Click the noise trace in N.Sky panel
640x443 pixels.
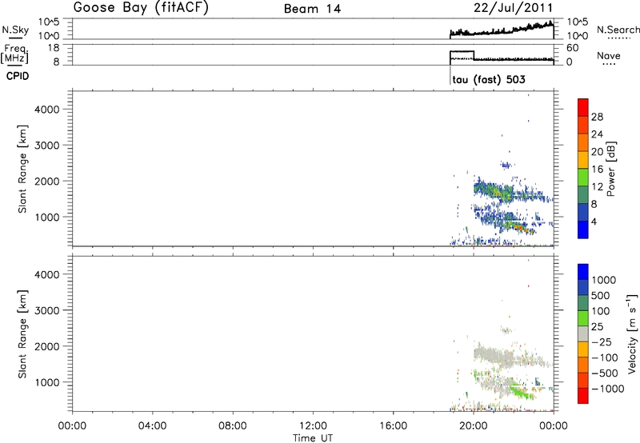502,30
